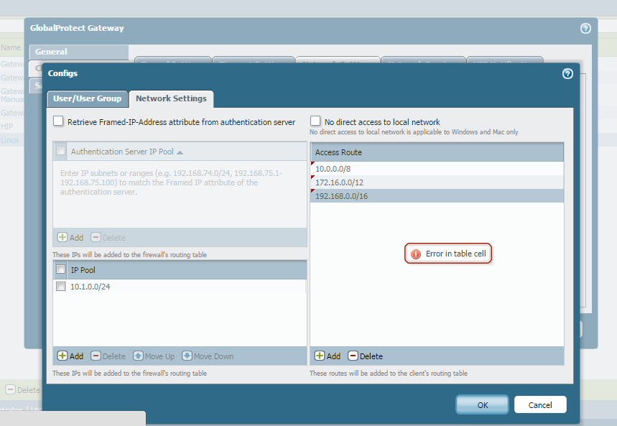
Task: Check No direct access to local network
Action: tap(315, 121)
